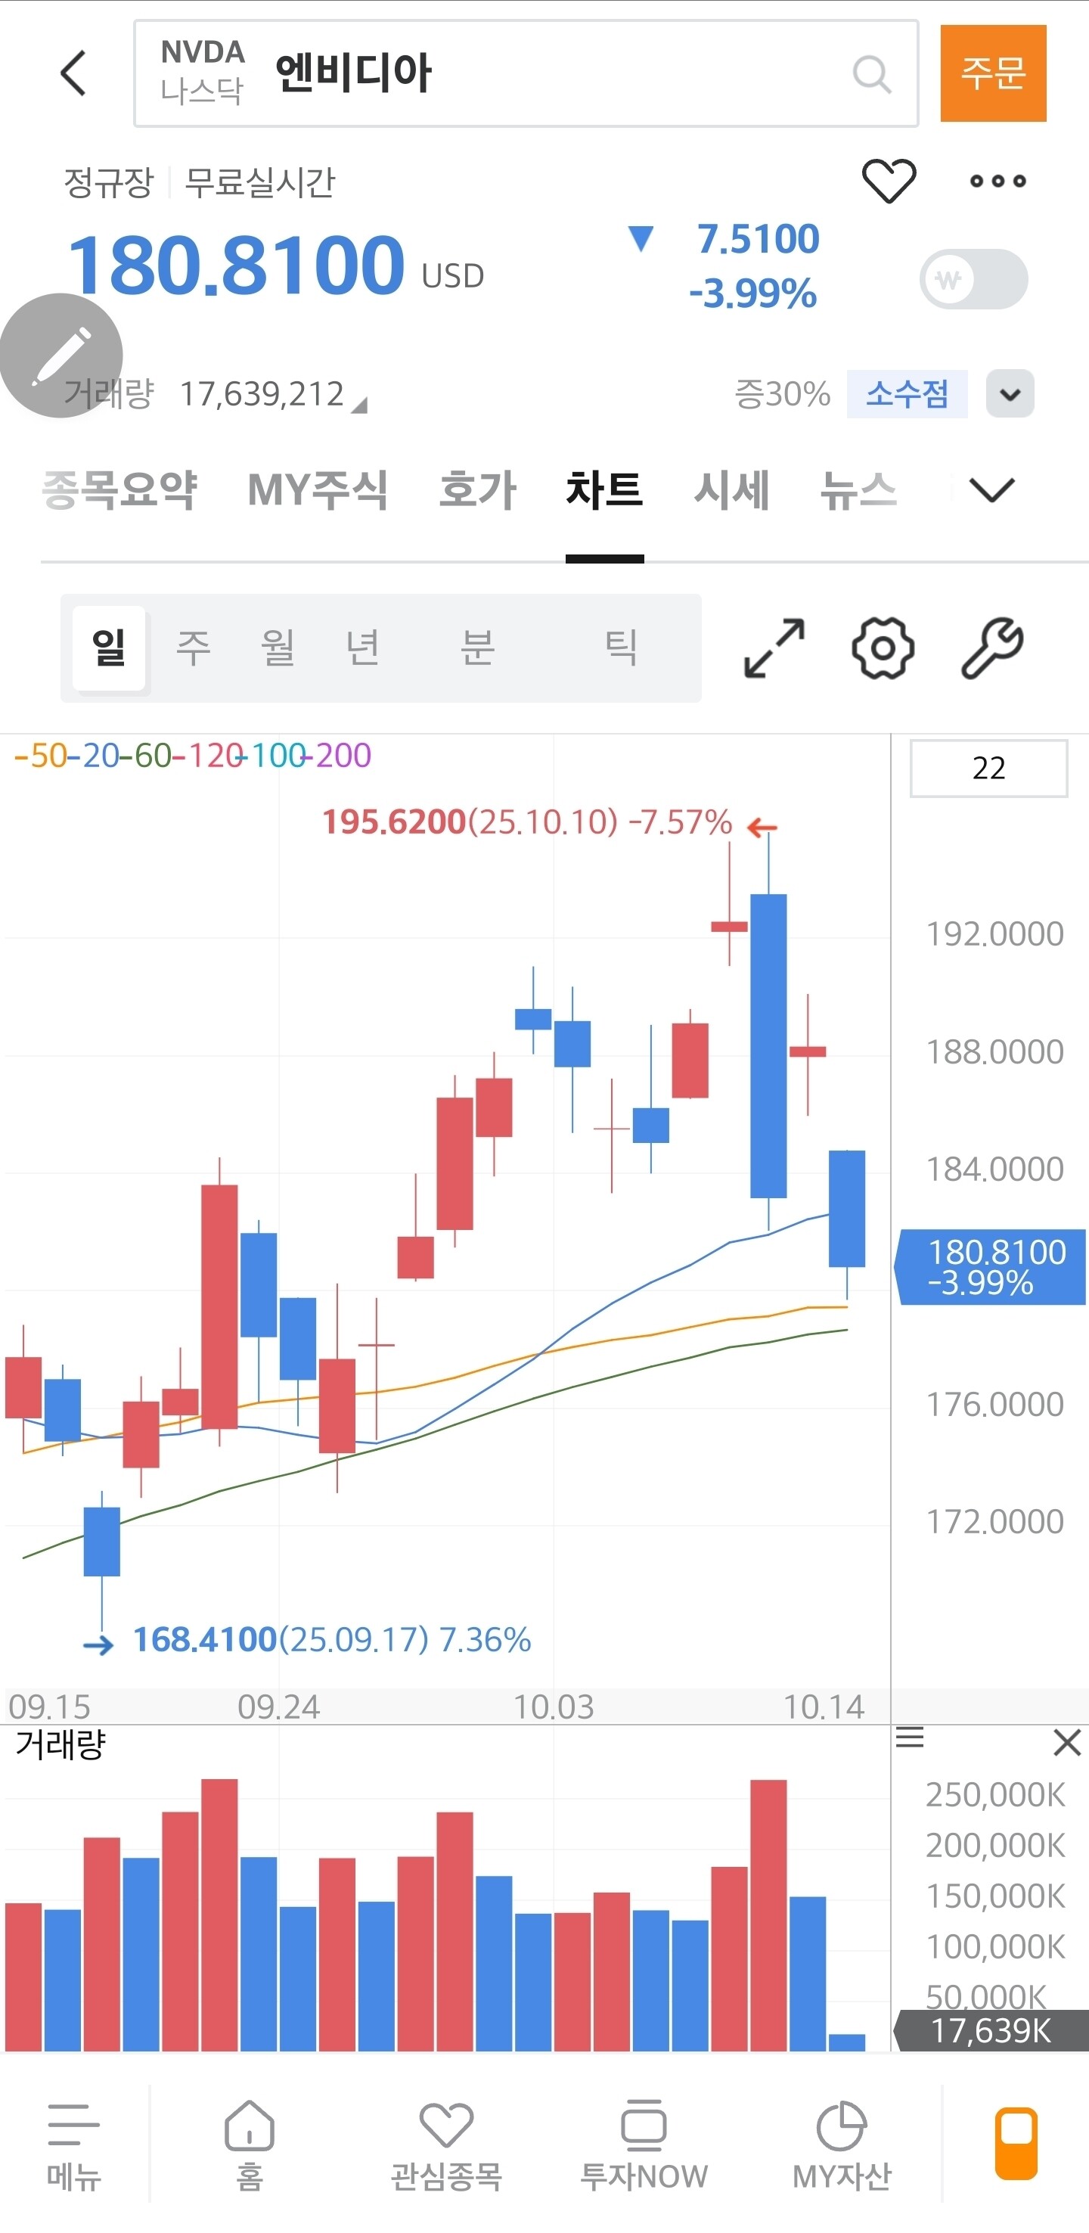
Task: Tap the floating pencil edit button
Action: click(60, 356)
